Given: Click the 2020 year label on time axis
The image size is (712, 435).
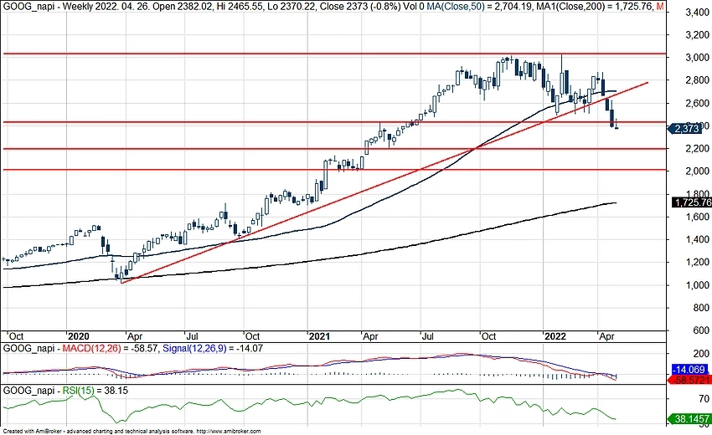Looking at the screenshot, I should [79, 336].
